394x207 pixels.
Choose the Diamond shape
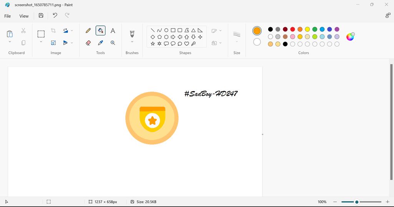point(152,37)
